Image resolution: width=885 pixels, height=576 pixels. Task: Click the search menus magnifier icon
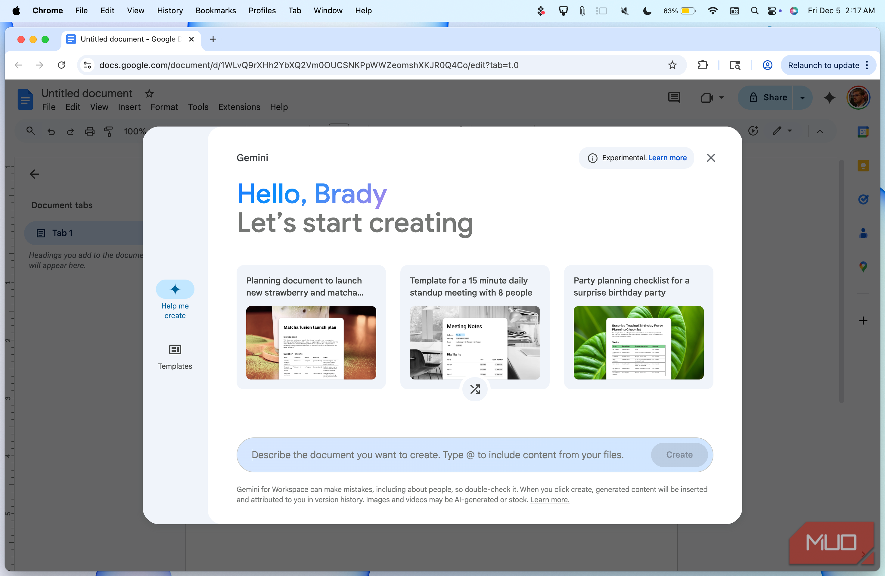click(x=30, y=131)
